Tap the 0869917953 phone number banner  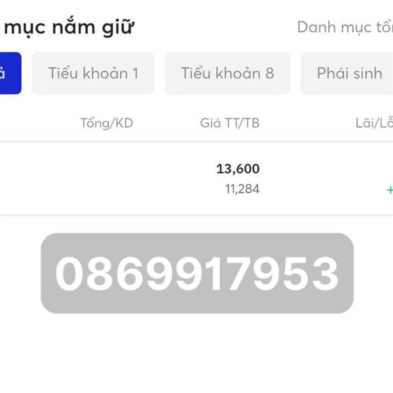[x=197, y=273]
